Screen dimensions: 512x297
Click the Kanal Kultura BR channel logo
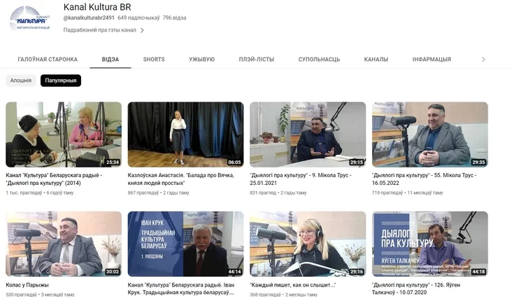coord(29,19)
